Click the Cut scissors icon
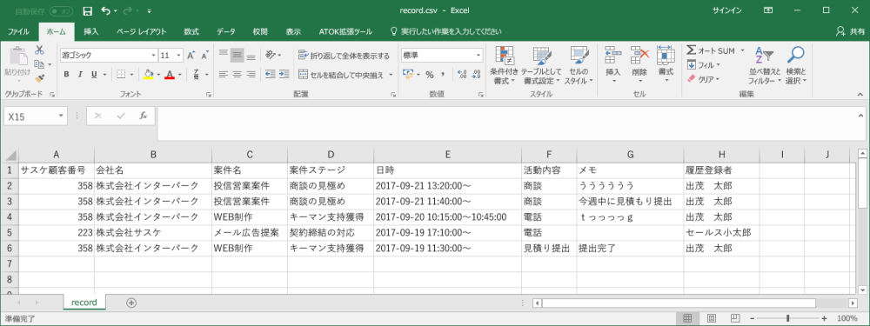Screen dimensions: 870x326 (x=39, y=50)
